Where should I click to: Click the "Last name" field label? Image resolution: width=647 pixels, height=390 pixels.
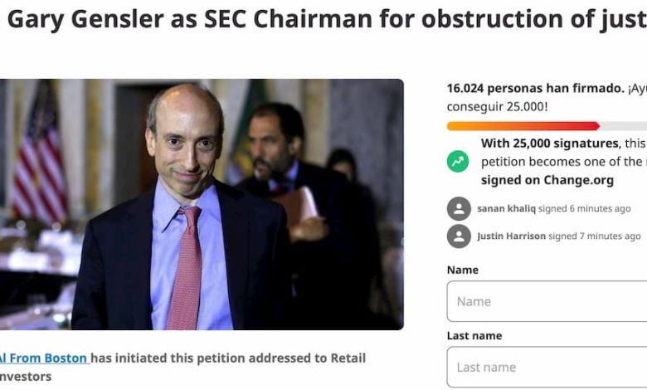(474, 336)
